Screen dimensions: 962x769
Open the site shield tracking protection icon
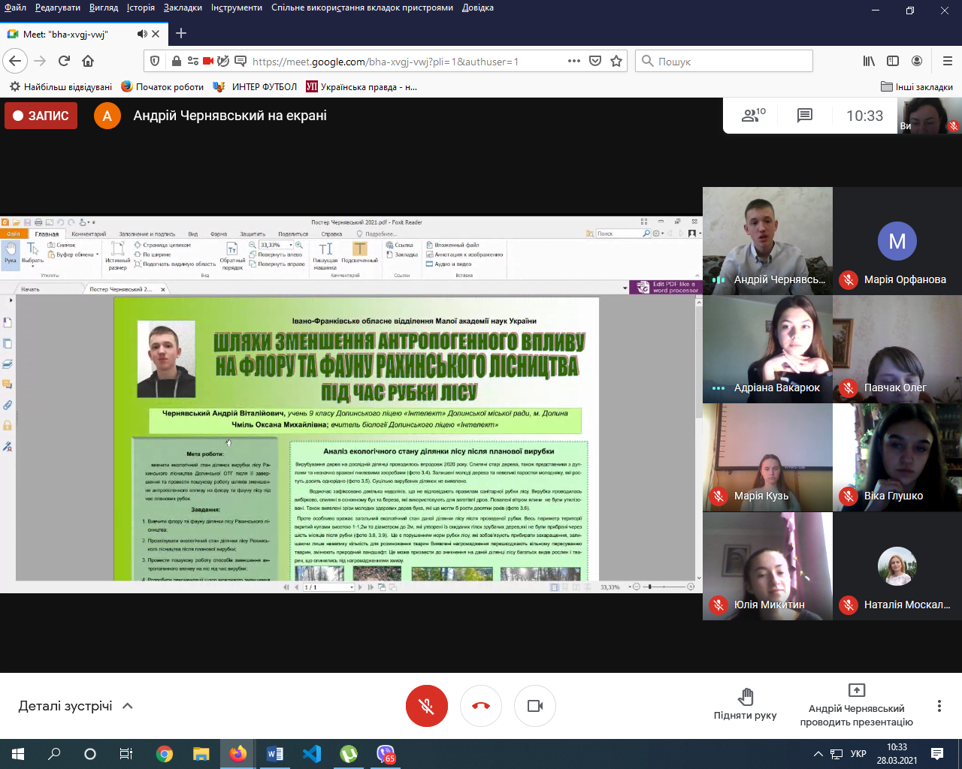[x=155, y=61]
